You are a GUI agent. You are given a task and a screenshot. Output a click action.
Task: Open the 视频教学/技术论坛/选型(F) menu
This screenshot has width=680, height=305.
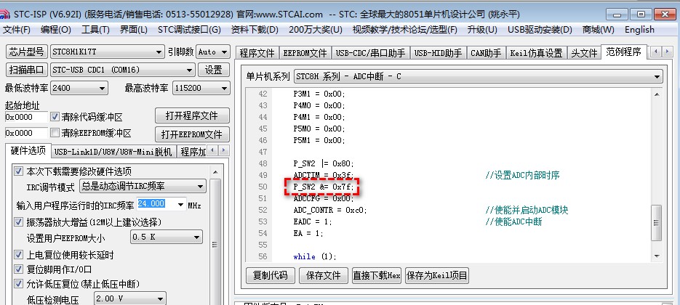(404, 30)
